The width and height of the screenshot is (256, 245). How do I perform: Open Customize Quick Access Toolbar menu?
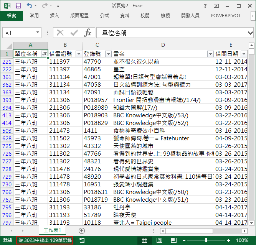58,6
